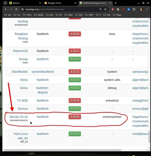Click the site information icon beside URL
Image resolution: width=151 pixels, height=156 pixels.
tap(22, 9)
